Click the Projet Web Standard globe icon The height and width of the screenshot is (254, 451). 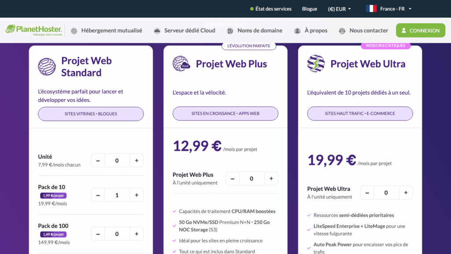point(47,67)
